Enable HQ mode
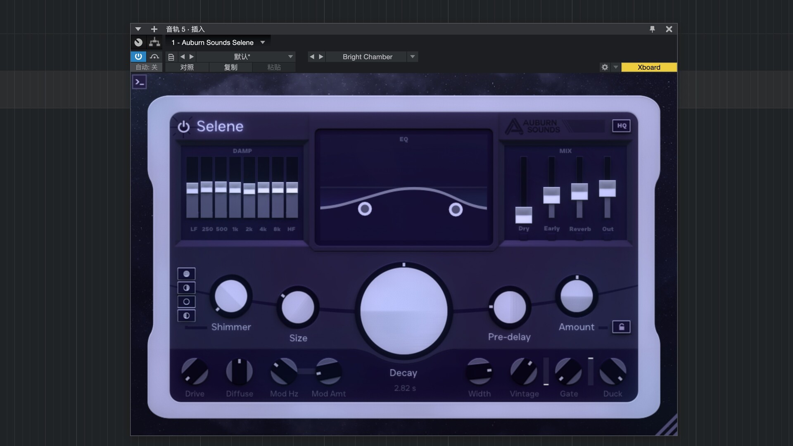 tap(622, 126)
